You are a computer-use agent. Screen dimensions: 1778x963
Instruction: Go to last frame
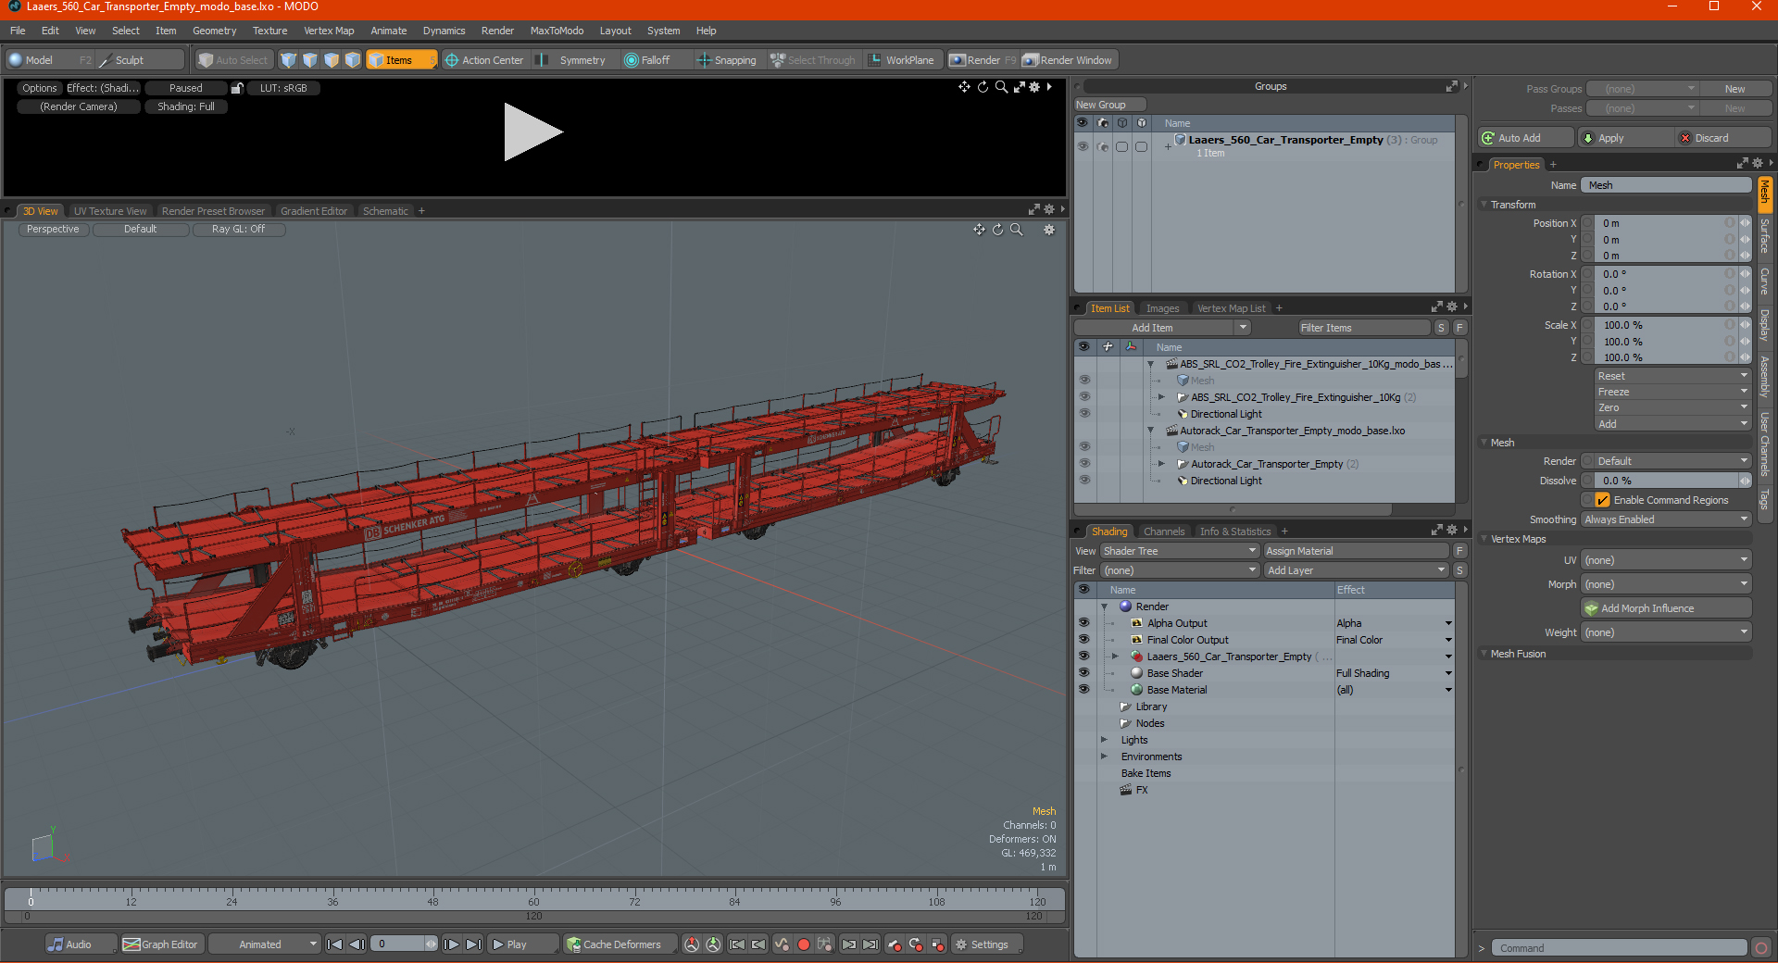pos(473,944)
